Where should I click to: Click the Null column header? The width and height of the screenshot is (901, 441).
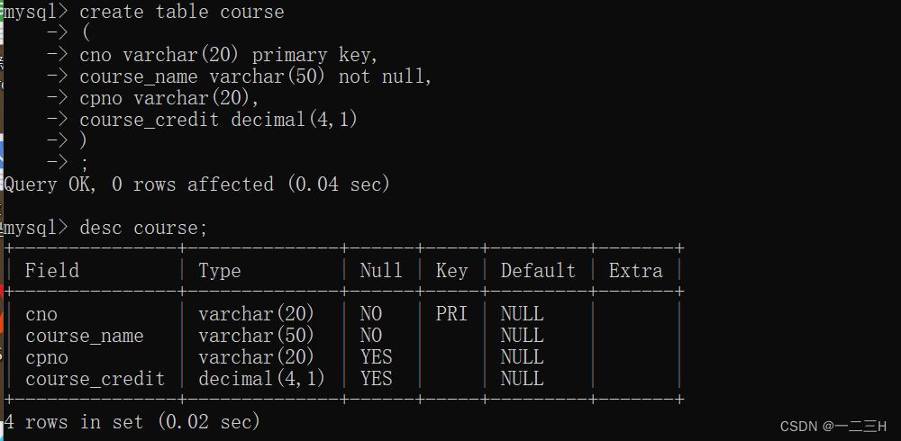pos(381,271)
